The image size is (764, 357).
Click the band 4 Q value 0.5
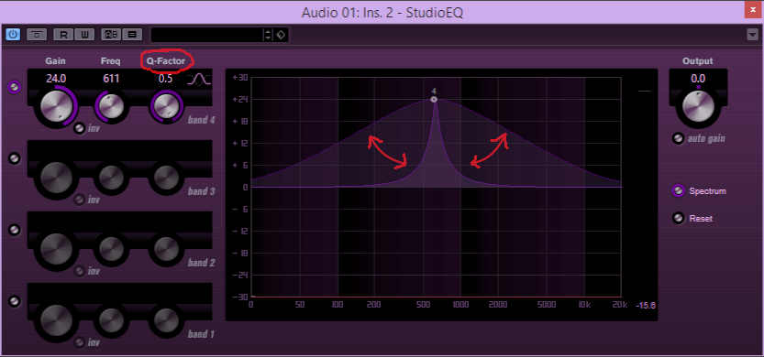pos(166,79)
